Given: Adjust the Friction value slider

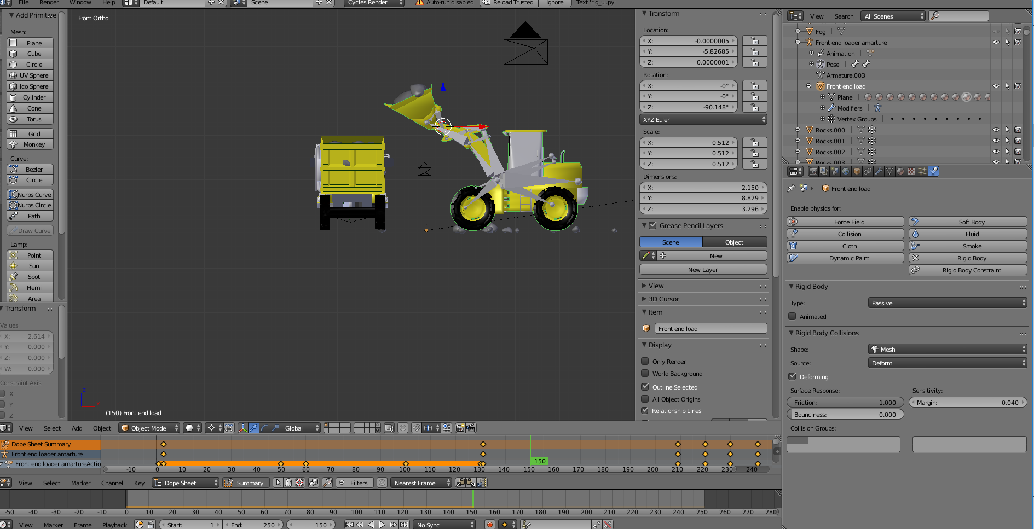Looking at the screenshot, I should 845,402.
